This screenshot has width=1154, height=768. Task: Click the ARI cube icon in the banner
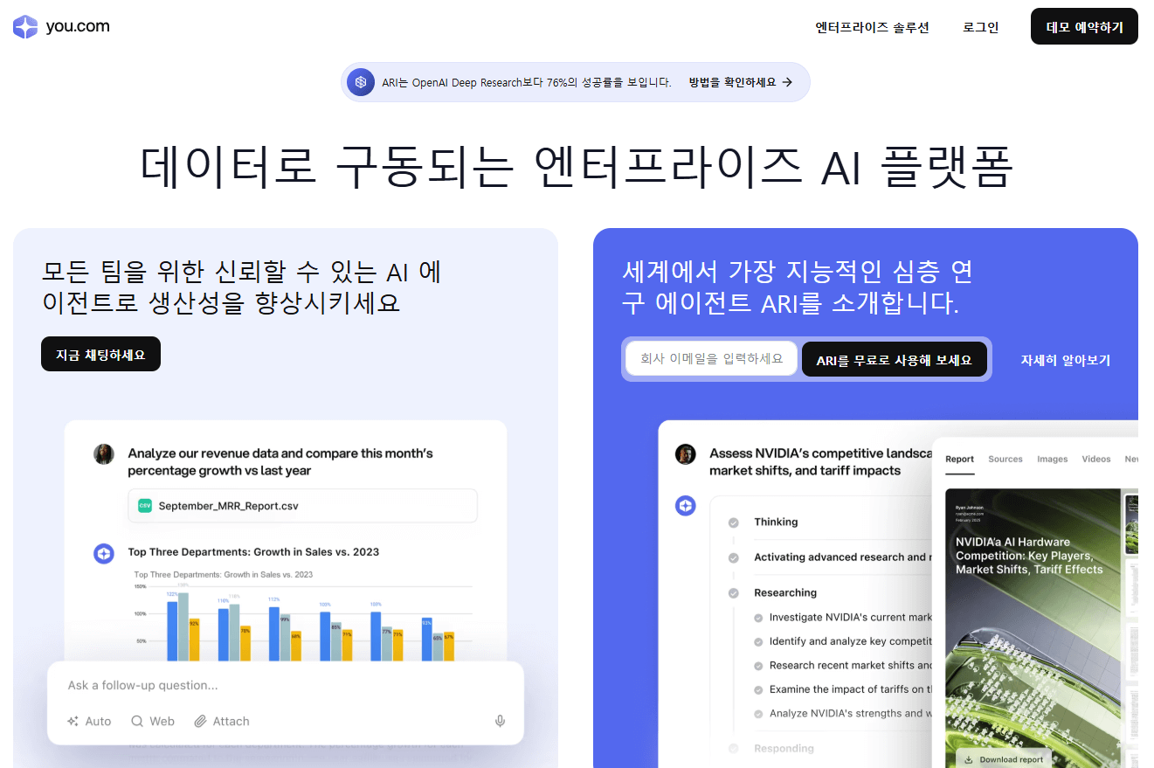pyautogui.click(x=361, y=81)
